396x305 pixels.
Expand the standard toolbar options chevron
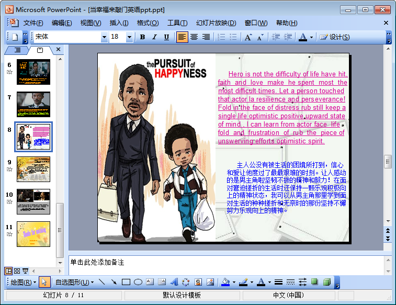click(25, 37)
